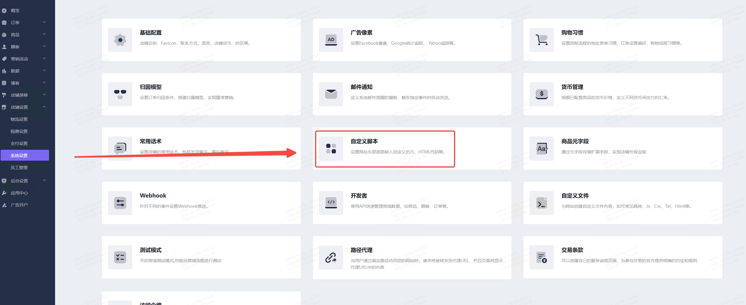Click the 顾客 person sidebar icon
The image size is (746, 305).
click(x=4, y=47)
